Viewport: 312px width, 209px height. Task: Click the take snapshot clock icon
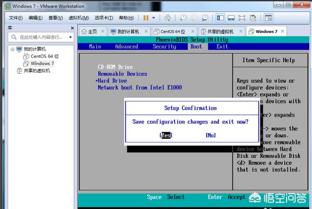point(183,18)
